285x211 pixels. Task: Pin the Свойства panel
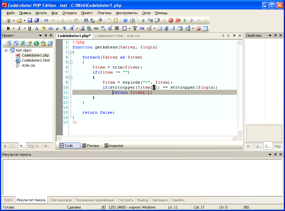click(x=275, y=35)
